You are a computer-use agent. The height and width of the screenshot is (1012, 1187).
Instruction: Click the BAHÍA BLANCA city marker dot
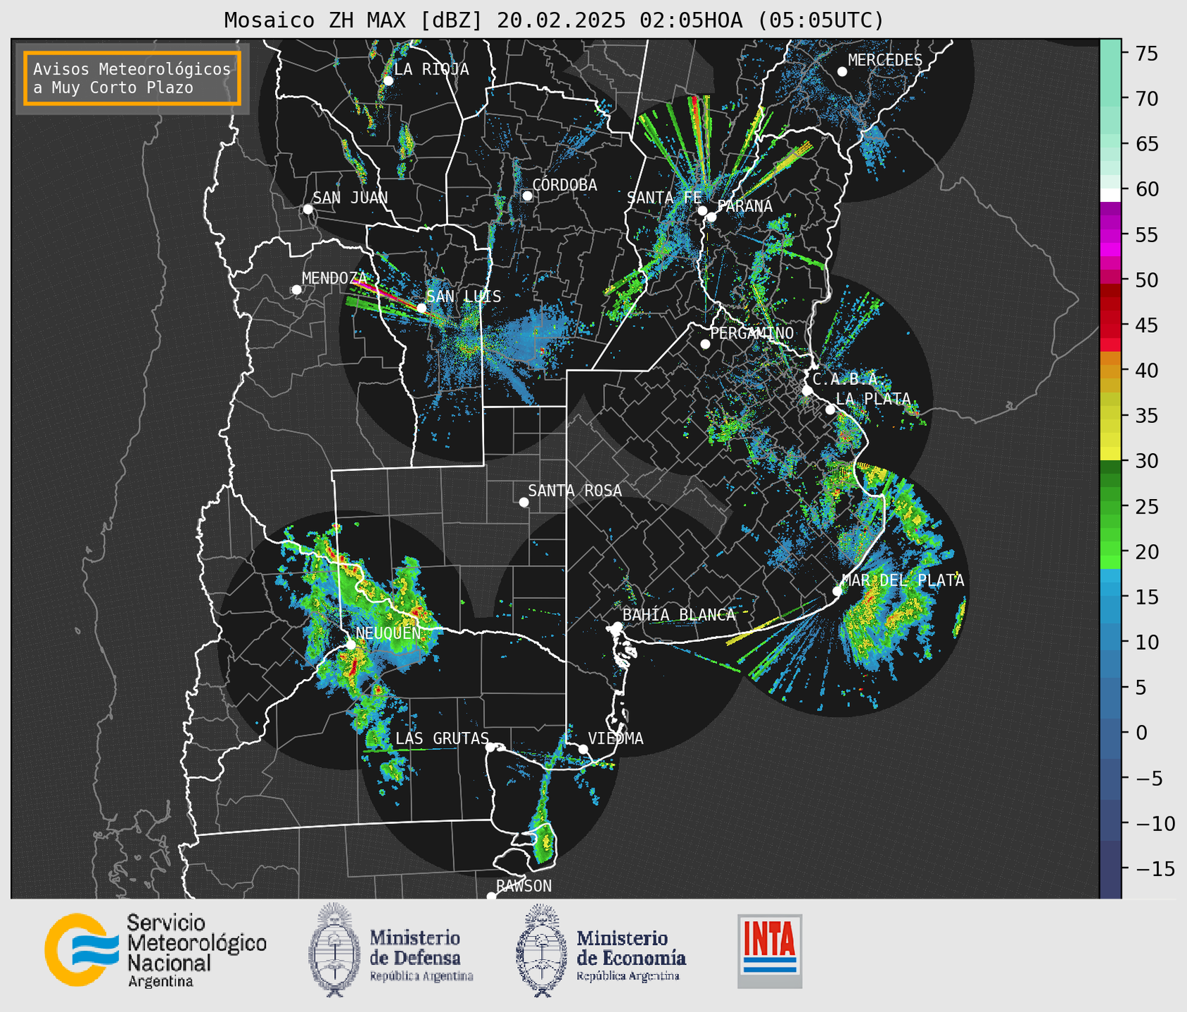pos(617,626)
